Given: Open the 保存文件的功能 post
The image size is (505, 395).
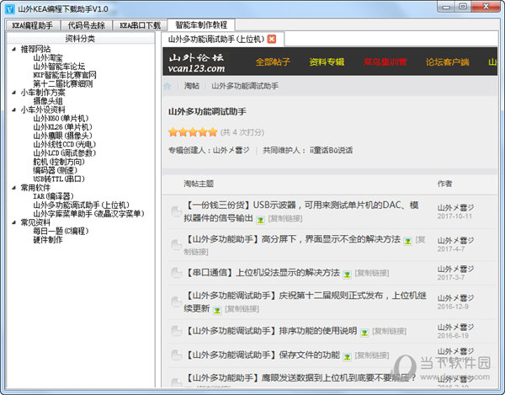Looking at the screenshot, I should click(x=263, y=355).
